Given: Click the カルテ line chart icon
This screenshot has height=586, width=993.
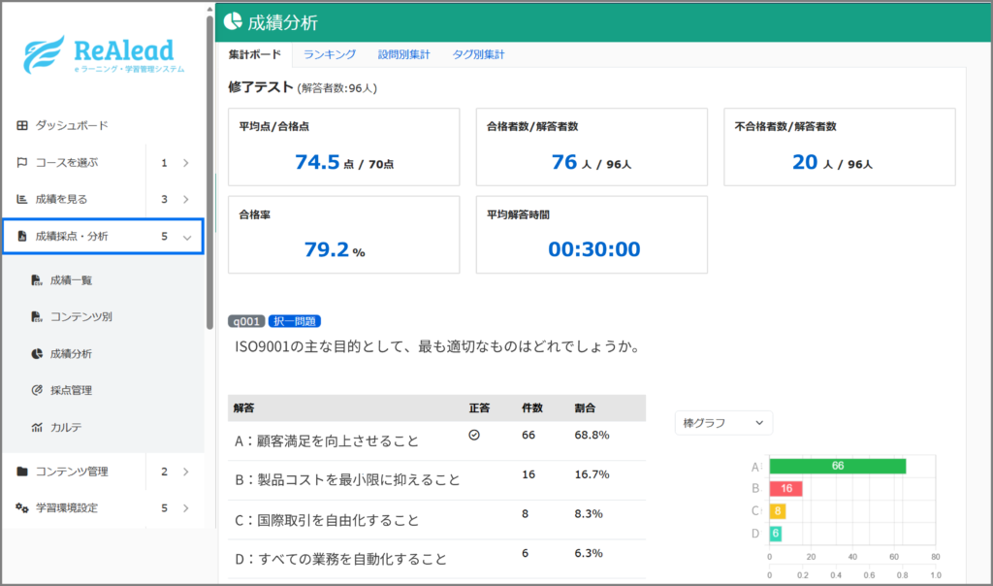Looking at the screenshot, I should pyautogui.click(x=37, y=428).
